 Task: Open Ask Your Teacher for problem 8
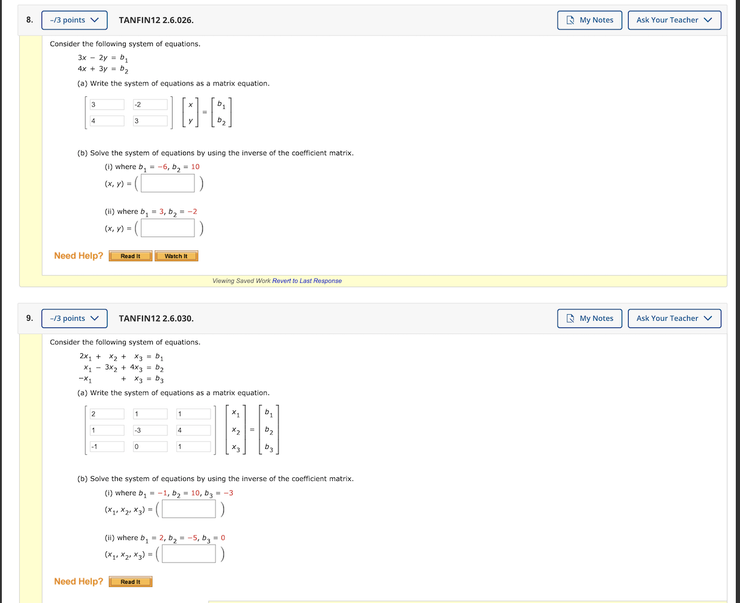point(674,20)
